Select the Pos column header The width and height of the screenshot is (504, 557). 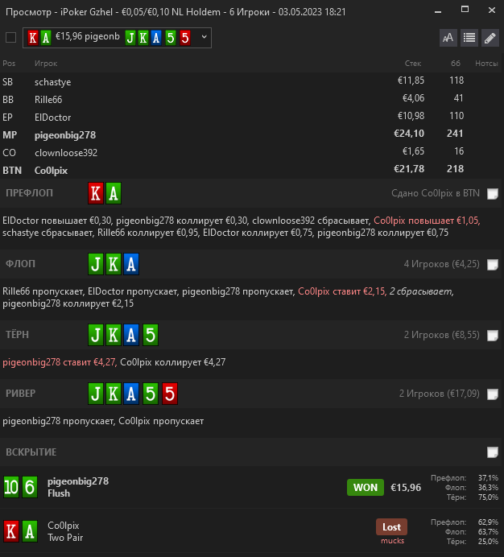pyautogui.click(x=9, y=64)
